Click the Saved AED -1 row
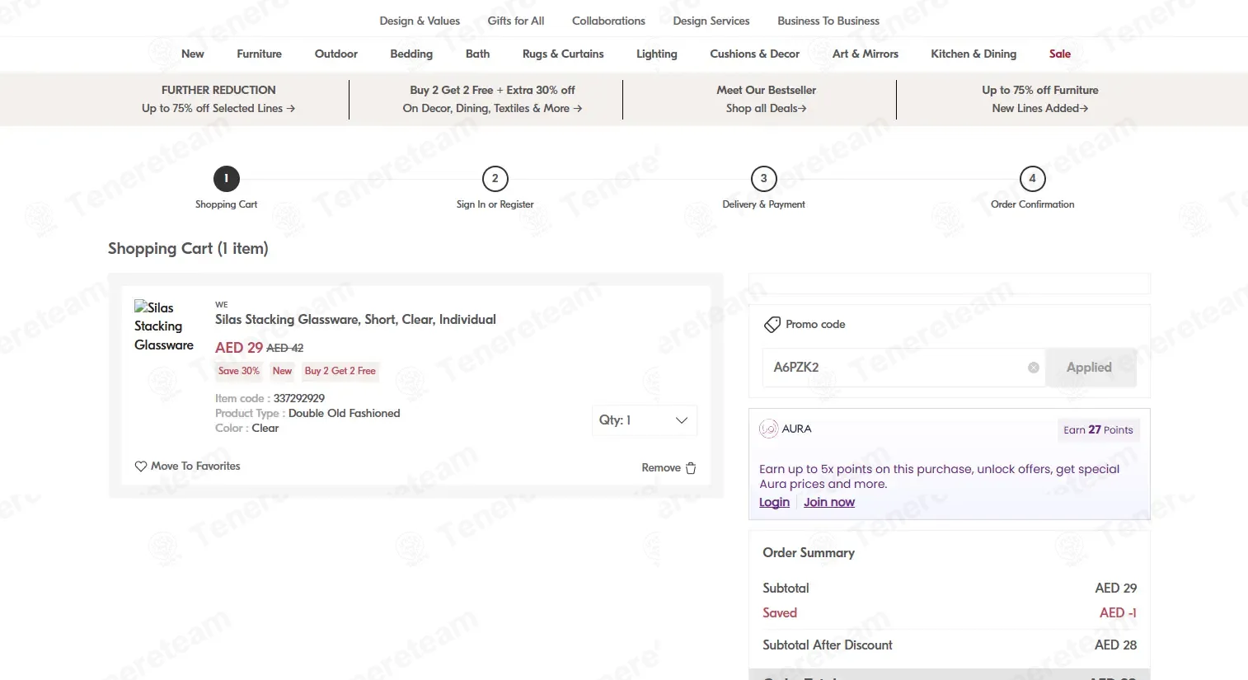Screen dimensions: 1248x680 point(950,613)
